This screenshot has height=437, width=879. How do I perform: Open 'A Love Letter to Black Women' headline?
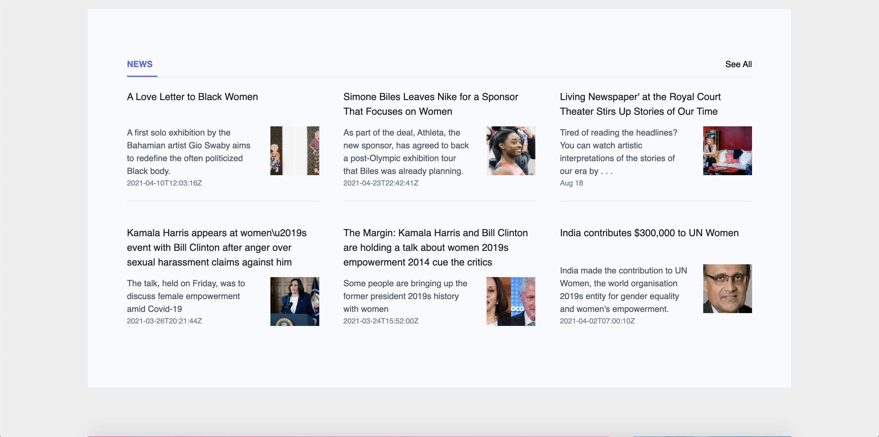(192, 97)
